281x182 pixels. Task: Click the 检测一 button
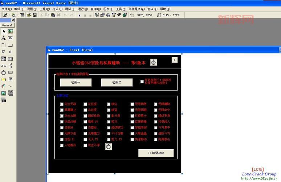point(76,83)
